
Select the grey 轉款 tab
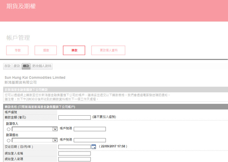[26, 66]
